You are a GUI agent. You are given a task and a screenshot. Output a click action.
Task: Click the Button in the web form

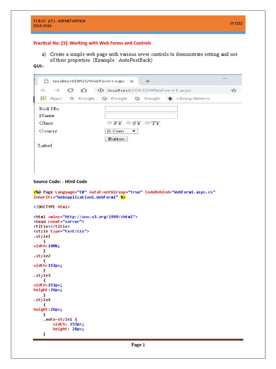point(116,139)
